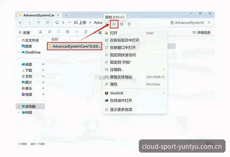Refresh the current folder view
The width and height of the screenshot is (230, 157).
47,23
